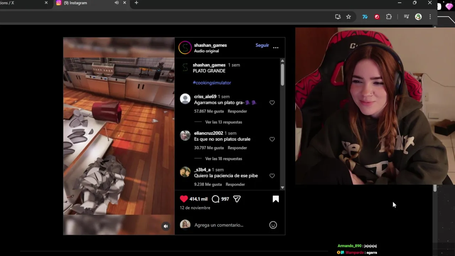
Task: Reply to eliancruz2002's comment
Action: coord(237,148)
